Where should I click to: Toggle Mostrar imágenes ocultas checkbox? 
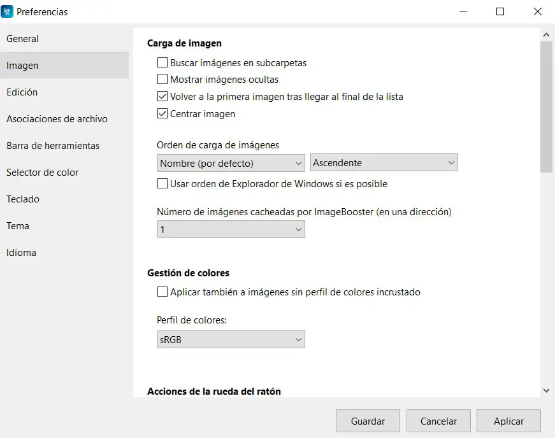[x=162, y=80]
